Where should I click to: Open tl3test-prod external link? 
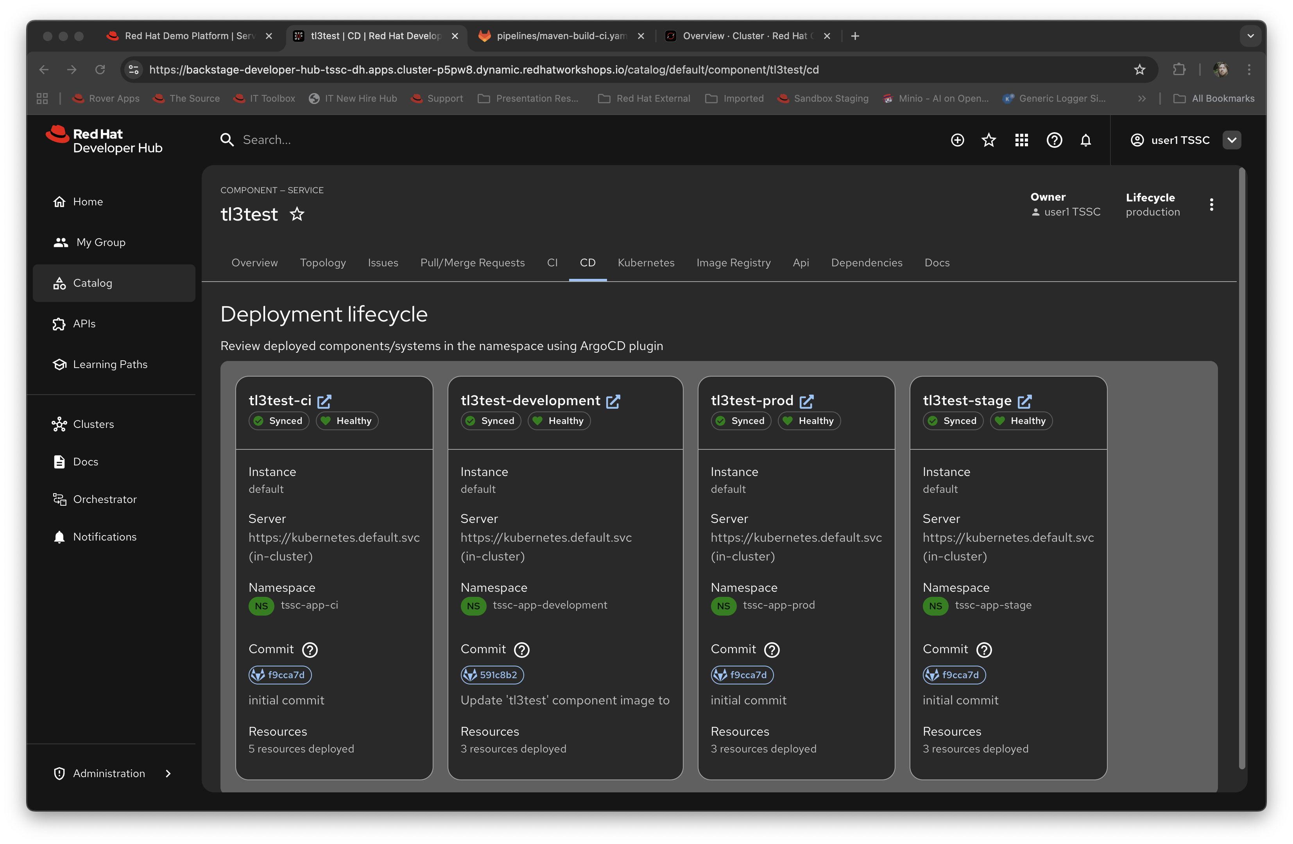807,401
